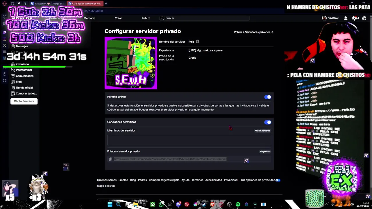This screenshot has width=372, height=209.
Task: Open the X sidebar shortcut
Action: click(4, 46)
